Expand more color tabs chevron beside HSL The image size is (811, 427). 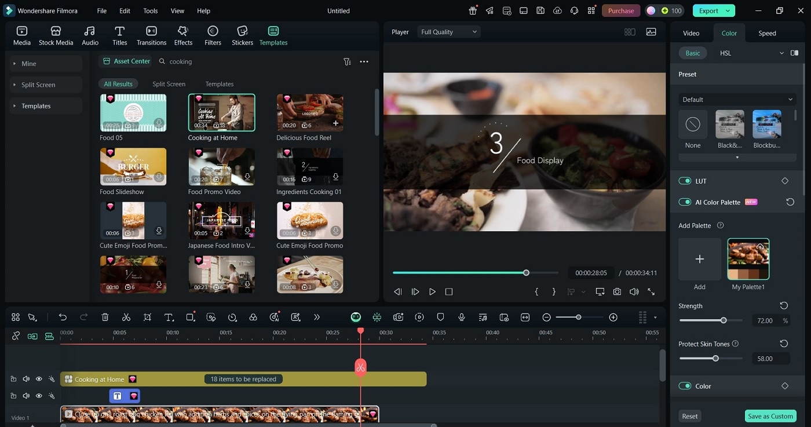(781, 53)
